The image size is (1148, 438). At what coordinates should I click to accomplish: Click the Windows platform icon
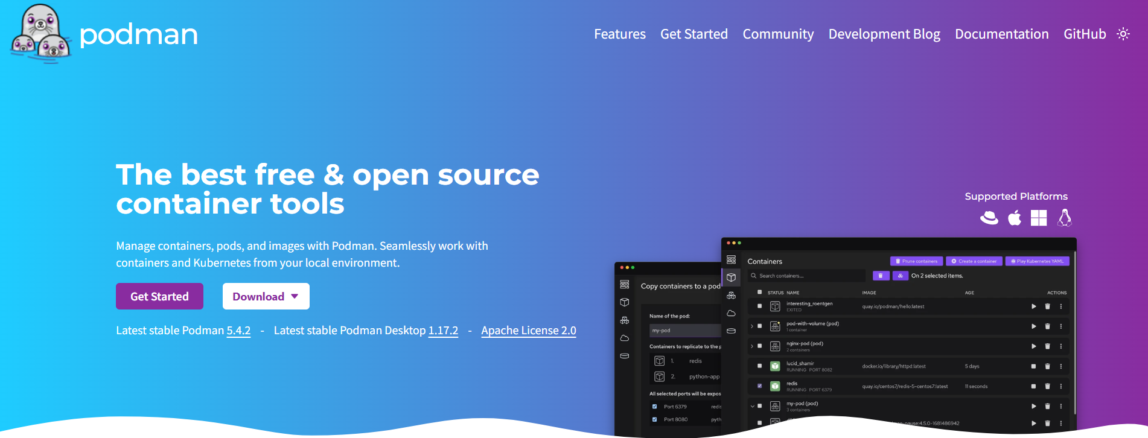(x=1039, y=218)
